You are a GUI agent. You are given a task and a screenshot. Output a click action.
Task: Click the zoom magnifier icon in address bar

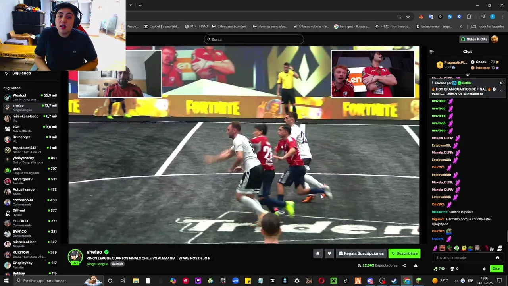click(399, 17)
